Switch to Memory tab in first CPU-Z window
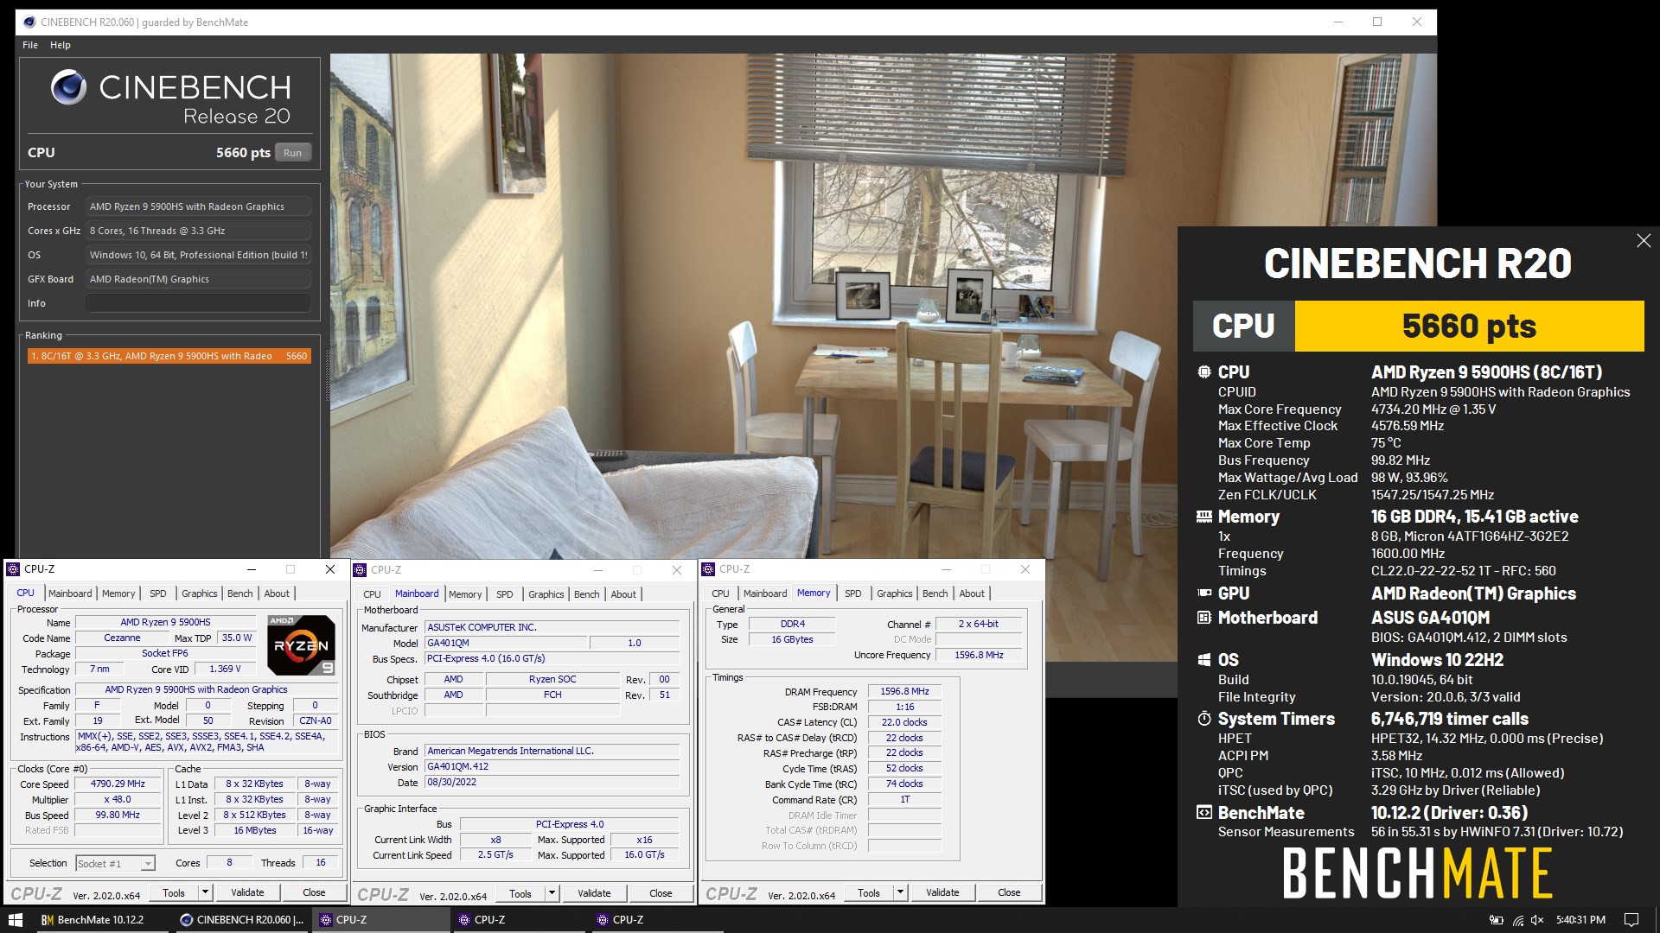Screen dimensions: 1660x933 (x=118, y=593)
